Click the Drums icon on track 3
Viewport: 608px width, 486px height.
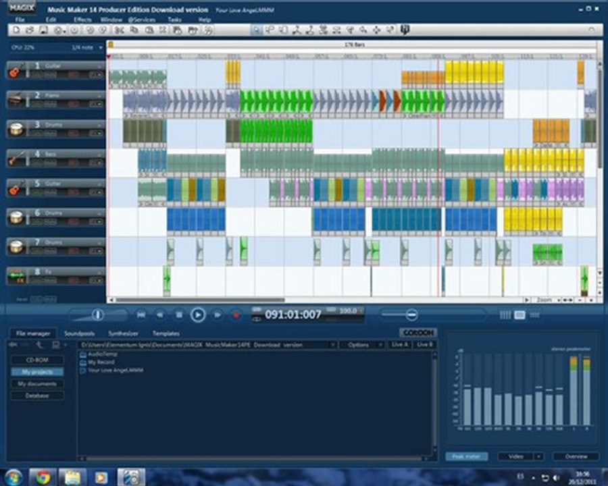click(16, 129)
